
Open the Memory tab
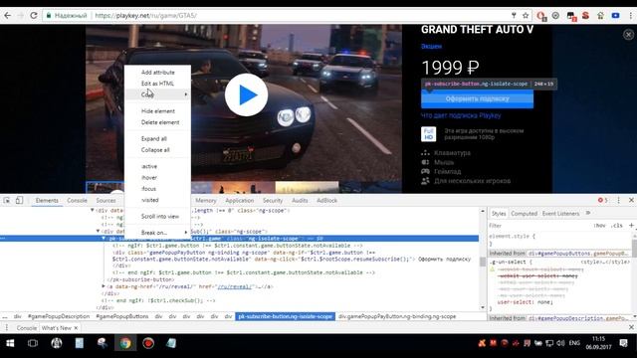coord(206,201)
